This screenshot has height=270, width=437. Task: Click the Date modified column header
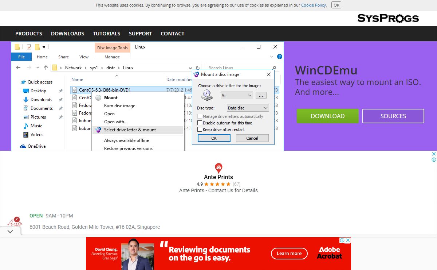tap(180, 80)
